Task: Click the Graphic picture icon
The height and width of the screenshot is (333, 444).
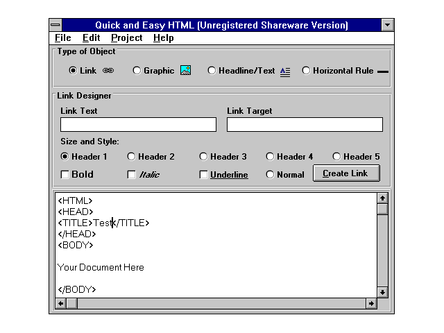Action: [x=185, y=71]
